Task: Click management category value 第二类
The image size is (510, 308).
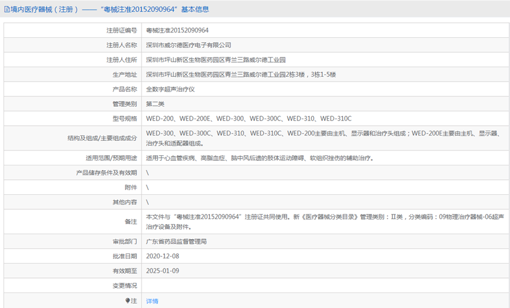Action: click(155, 104)
